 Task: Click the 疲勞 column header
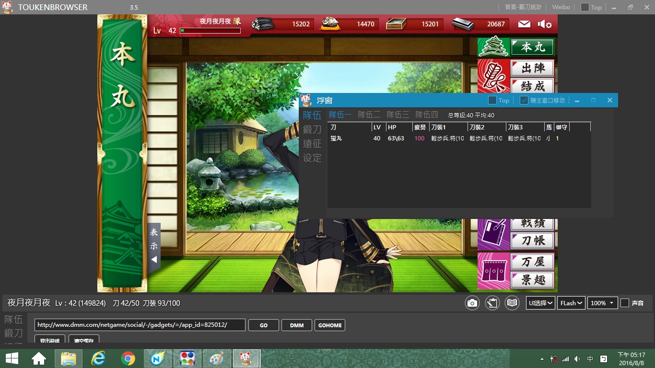point(420,127)
